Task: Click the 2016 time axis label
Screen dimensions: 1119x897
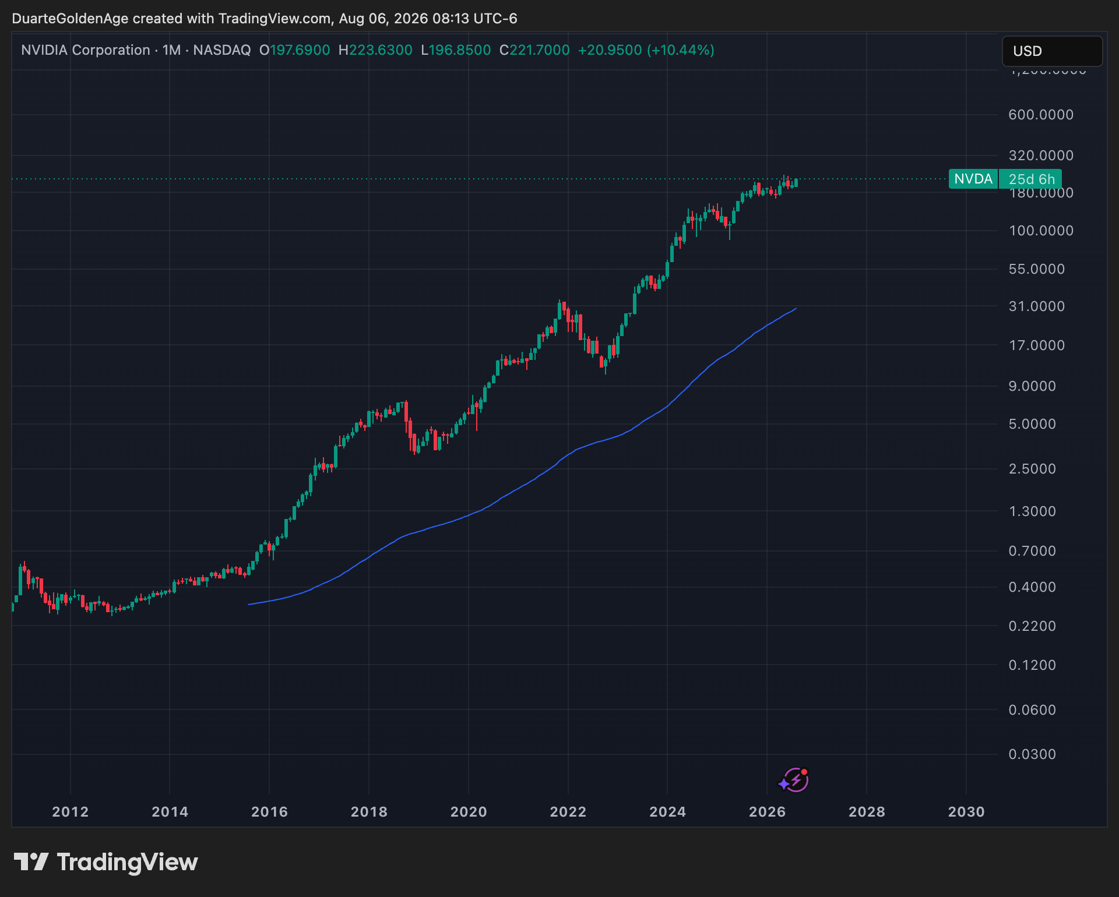Action: click(270, 812)
